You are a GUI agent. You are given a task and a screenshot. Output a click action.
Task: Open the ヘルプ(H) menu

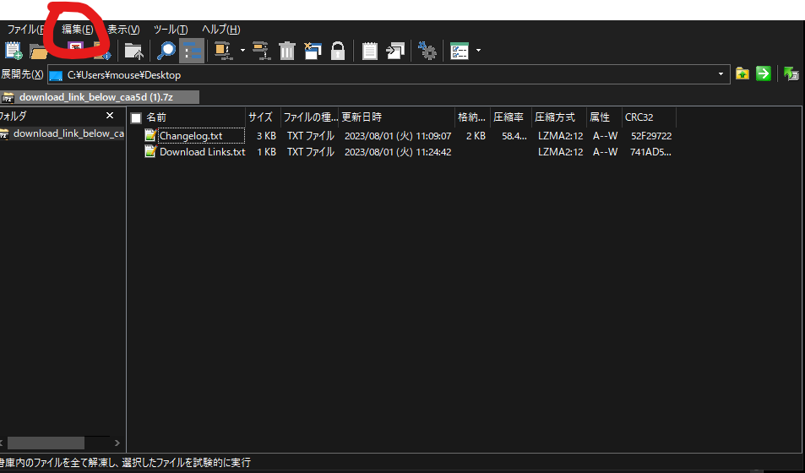(220, 30)
